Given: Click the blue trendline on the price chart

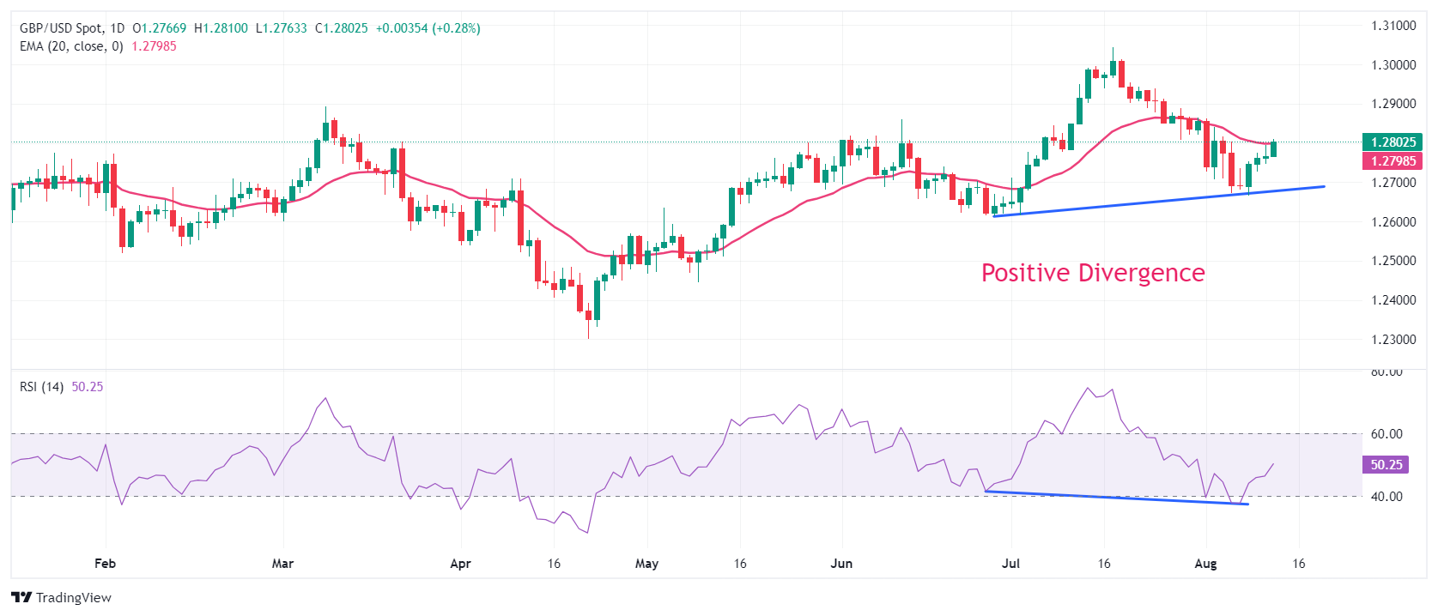Looking at the screenshot, I should pyautogui.click(x=1159, y=202).
